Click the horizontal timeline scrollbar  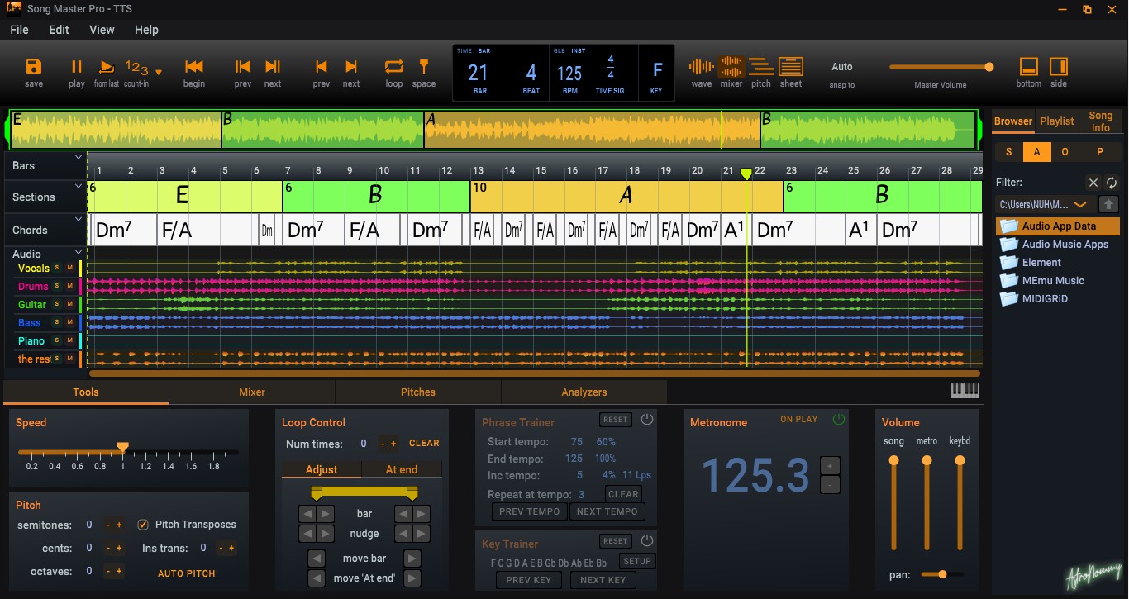[x=534, y=373]
